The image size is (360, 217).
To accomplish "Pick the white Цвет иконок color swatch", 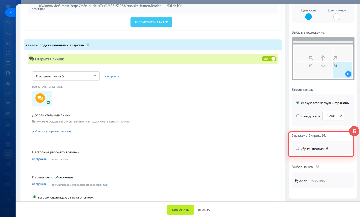I will tap(337, 17).
